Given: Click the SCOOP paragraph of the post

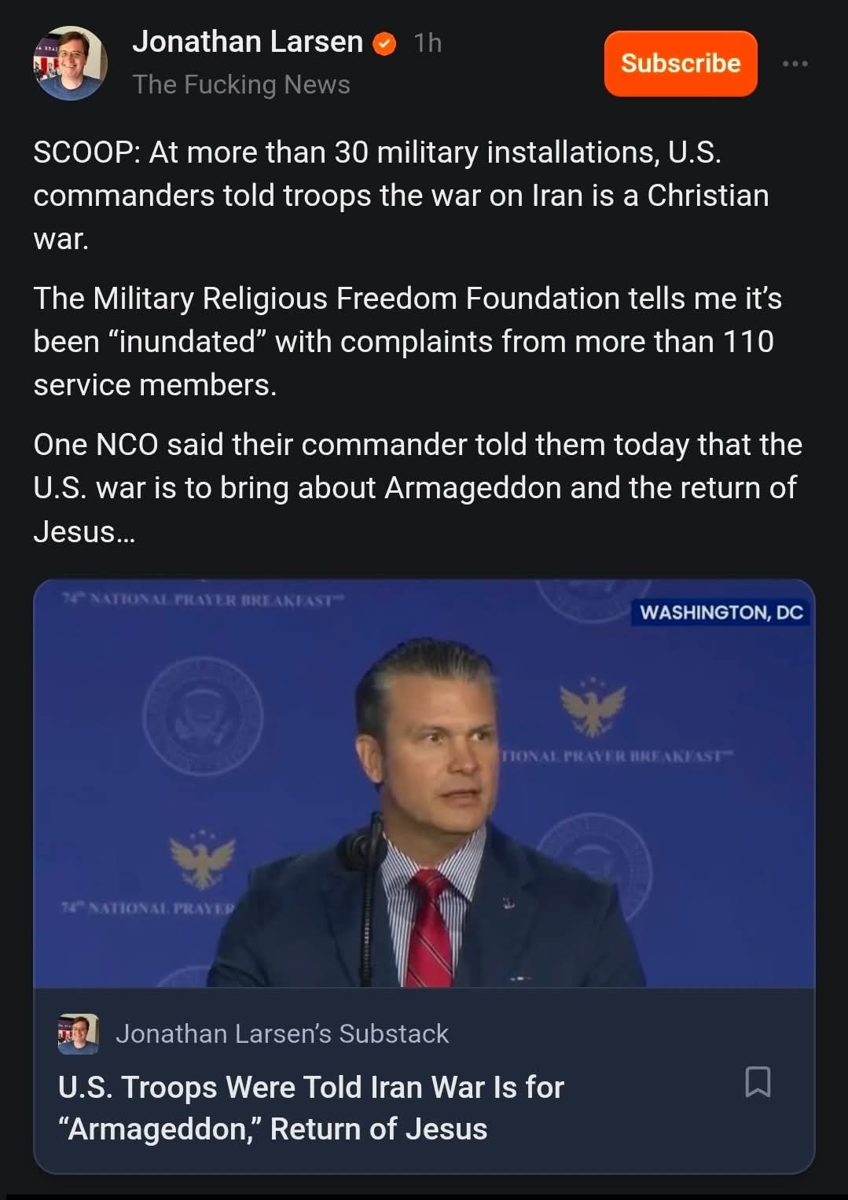Looking at the screenshot, I should [x=401, y=195].
